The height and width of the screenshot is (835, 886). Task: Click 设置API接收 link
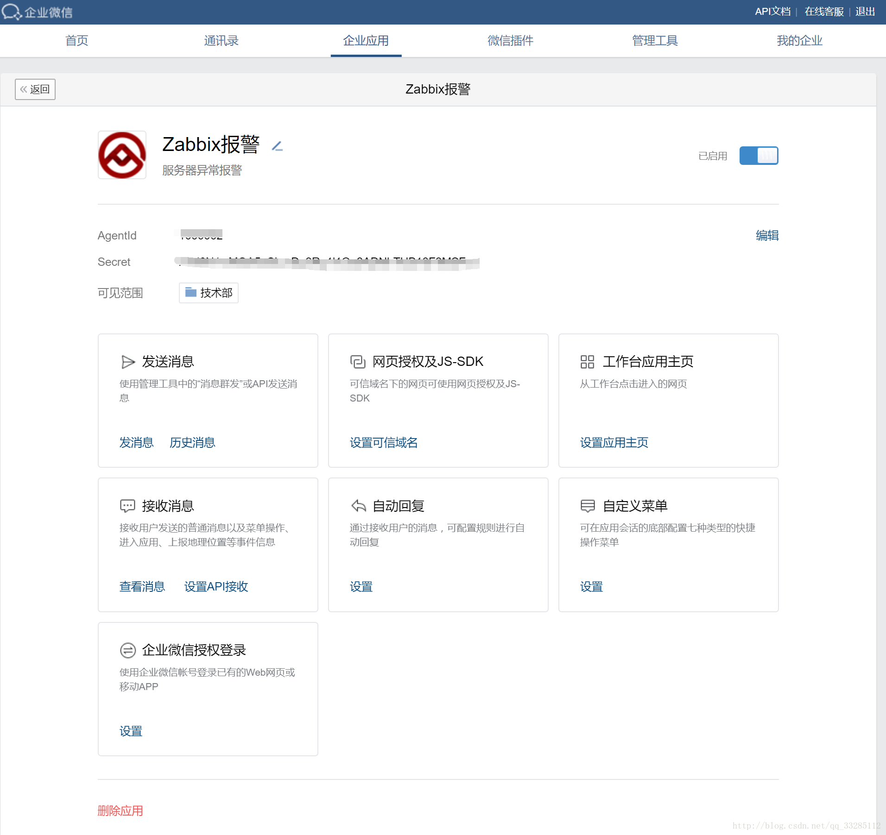tap(216, 587)
